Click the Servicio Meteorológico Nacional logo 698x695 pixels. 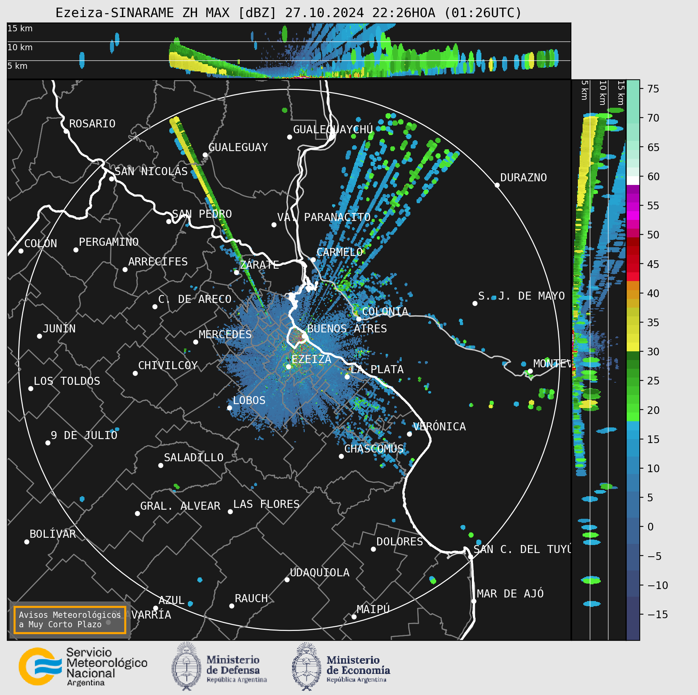(83, 667)
